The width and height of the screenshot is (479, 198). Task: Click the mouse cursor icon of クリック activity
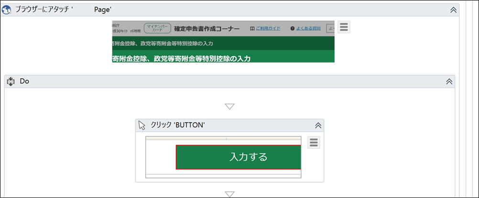click(142, 125)
